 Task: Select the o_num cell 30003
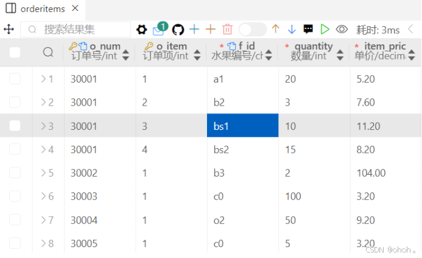click(x=100, y=196)
